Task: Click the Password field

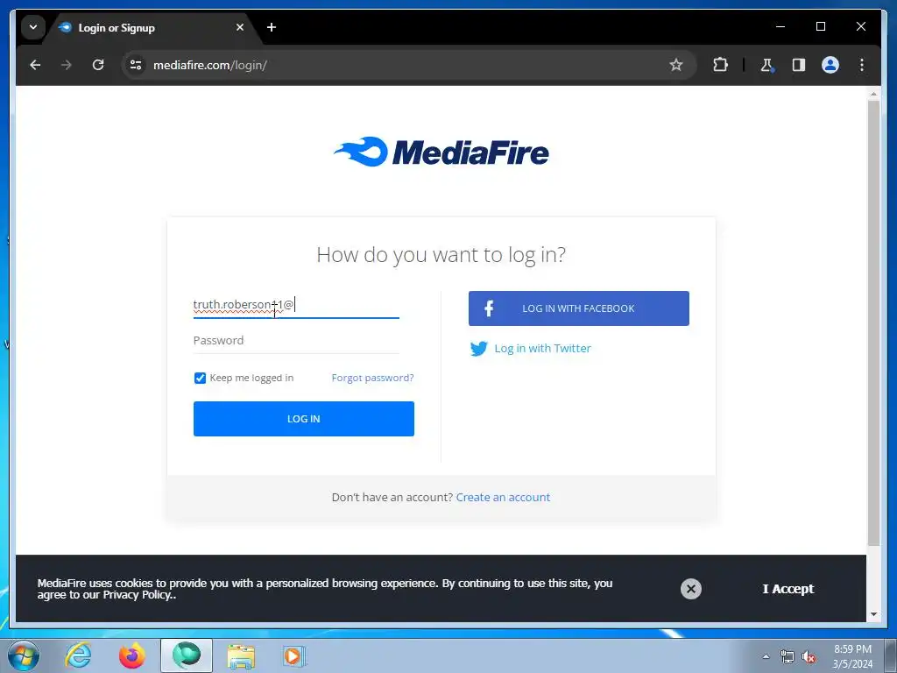Action: tap(296, 341)
